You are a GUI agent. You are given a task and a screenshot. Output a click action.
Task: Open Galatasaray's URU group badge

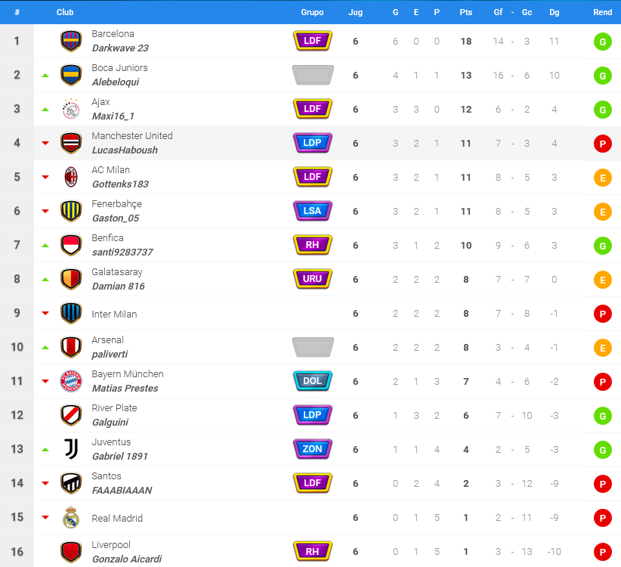point(313,279)
